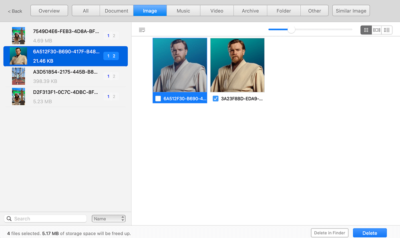400x238 pixels.
Task: Click the blue Delete button
Action: pos(370,233)
